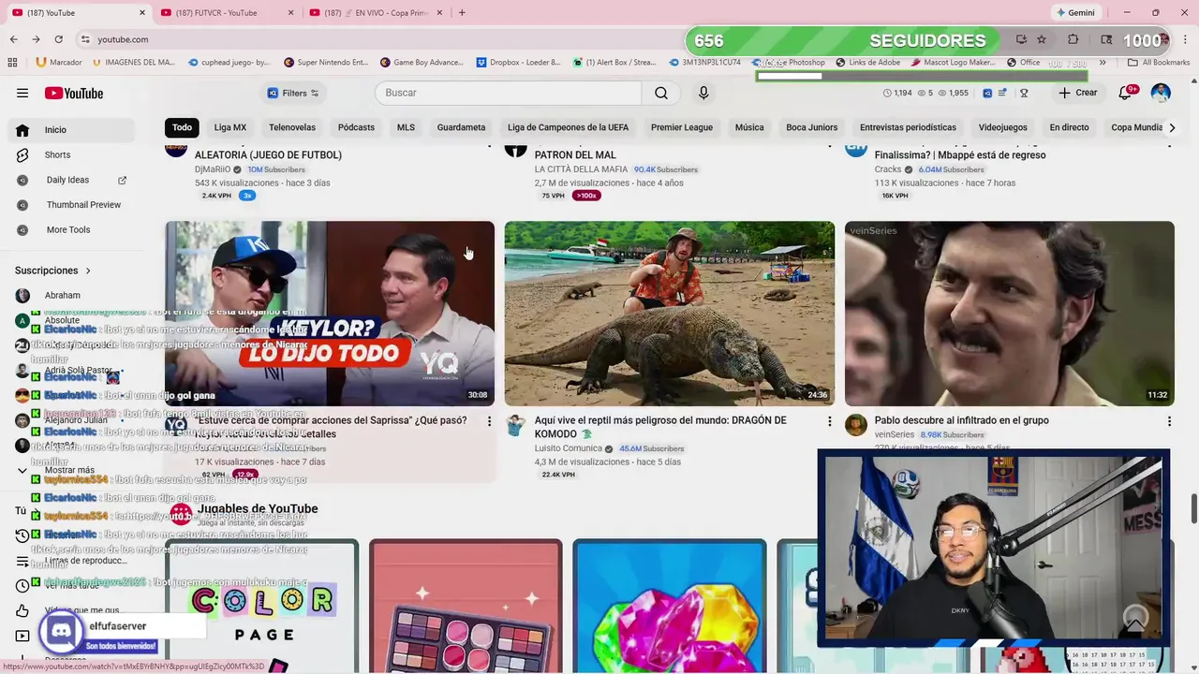Select the Telenovelas chip
Image resolution: width=1199 pixels, height=674 pixels.
(x=292, y=127)
